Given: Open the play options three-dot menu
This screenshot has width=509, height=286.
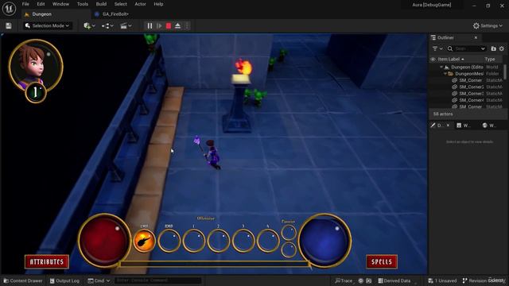Looking at the screenshot, I should [187, 25].
